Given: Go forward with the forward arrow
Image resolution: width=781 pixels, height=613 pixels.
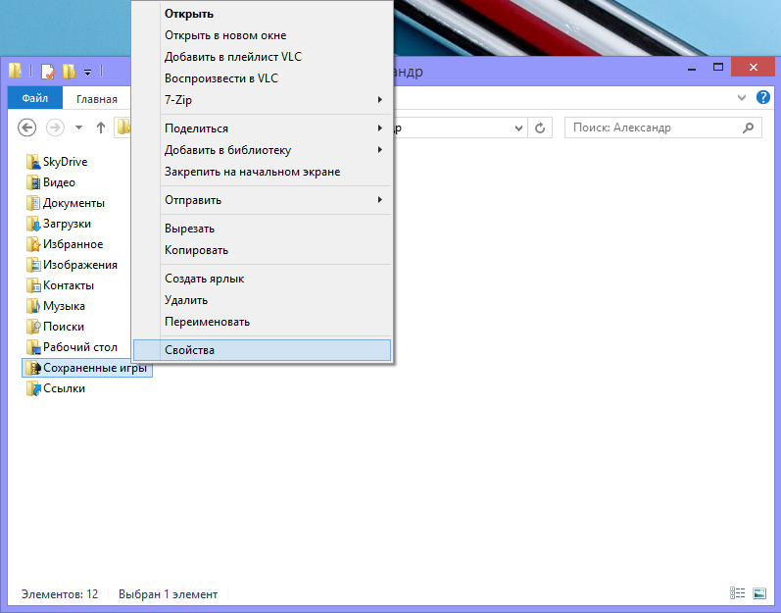Looking at the screenshot, I should (x=55, y=128).
